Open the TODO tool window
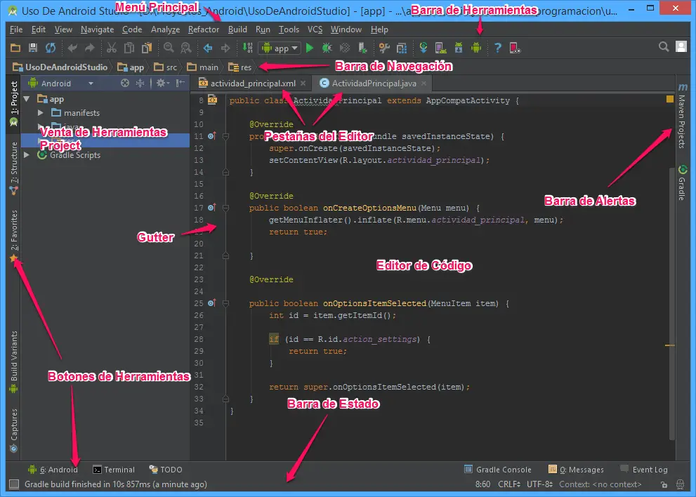The height and width of the screenshot is (497, 696). pos(166,470)
